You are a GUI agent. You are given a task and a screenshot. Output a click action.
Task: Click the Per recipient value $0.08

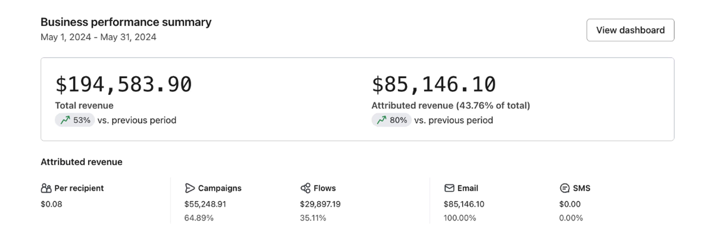click(51, 204)
